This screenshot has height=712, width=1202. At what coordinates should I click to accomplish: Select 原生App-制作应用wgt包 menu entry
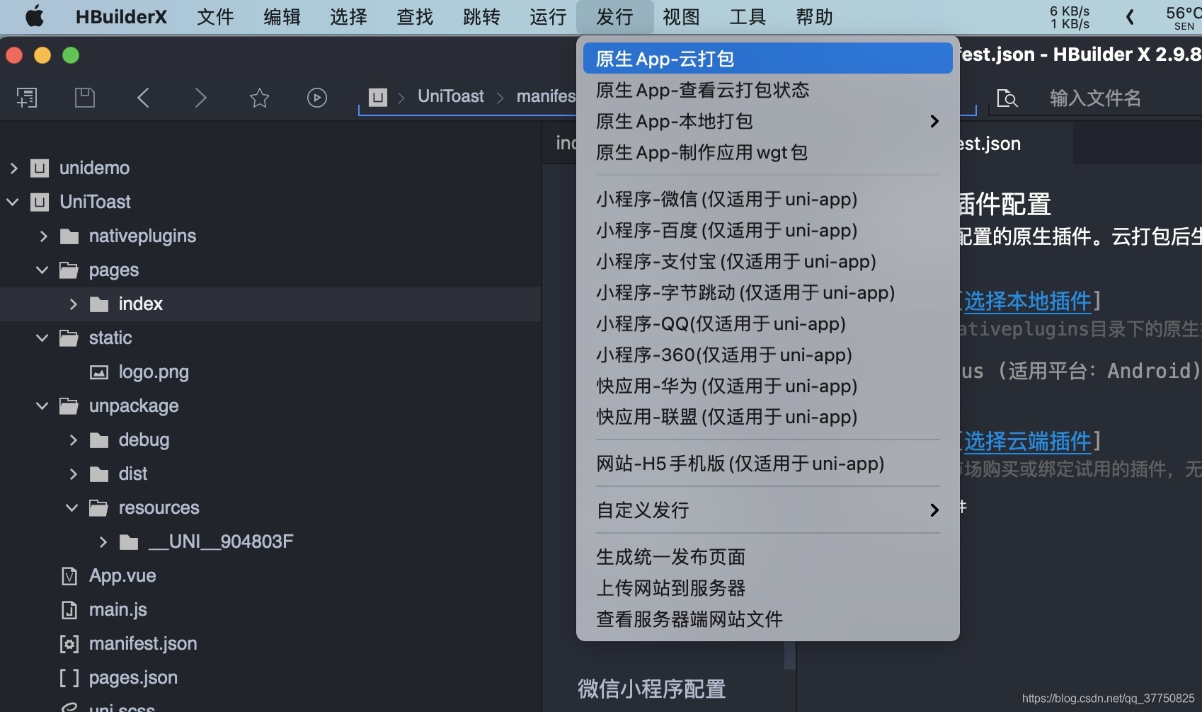click(768, 152)
